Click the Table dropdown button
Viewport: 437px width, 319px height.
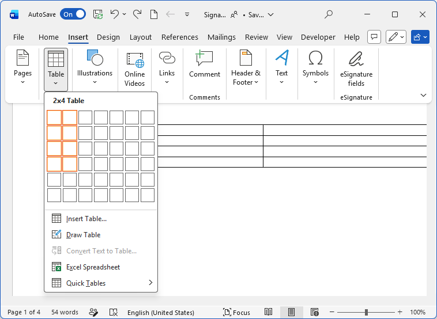(56, 69)
